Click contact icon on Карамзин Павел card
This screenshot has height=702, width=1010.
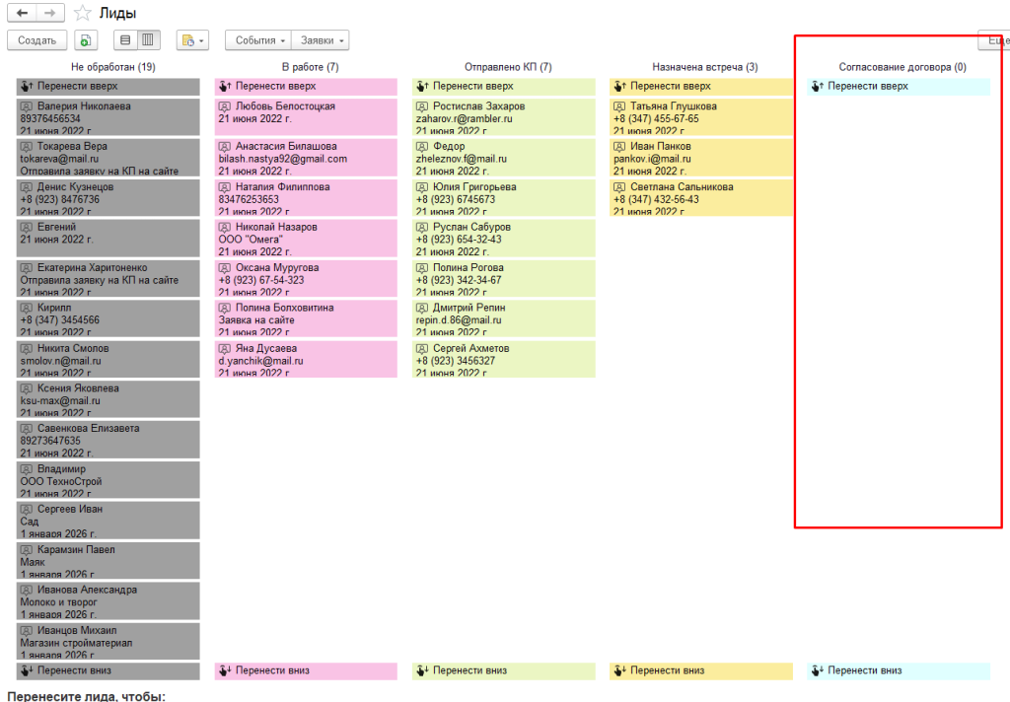tap(27, 550)
